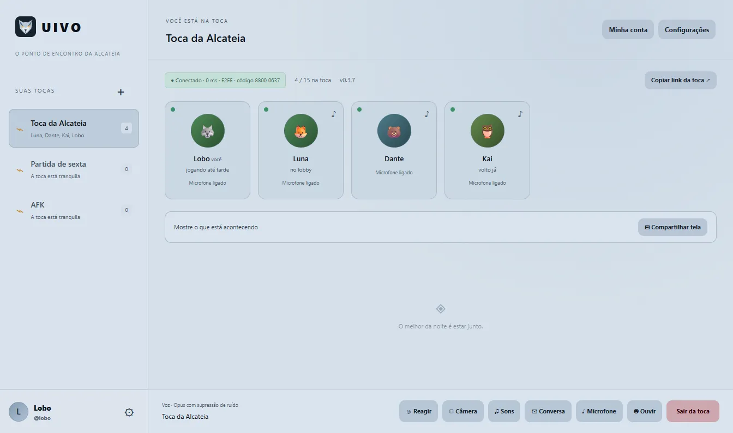Click the lightning icon beside AFK
The image size is (733, 433).
point(20,211)
